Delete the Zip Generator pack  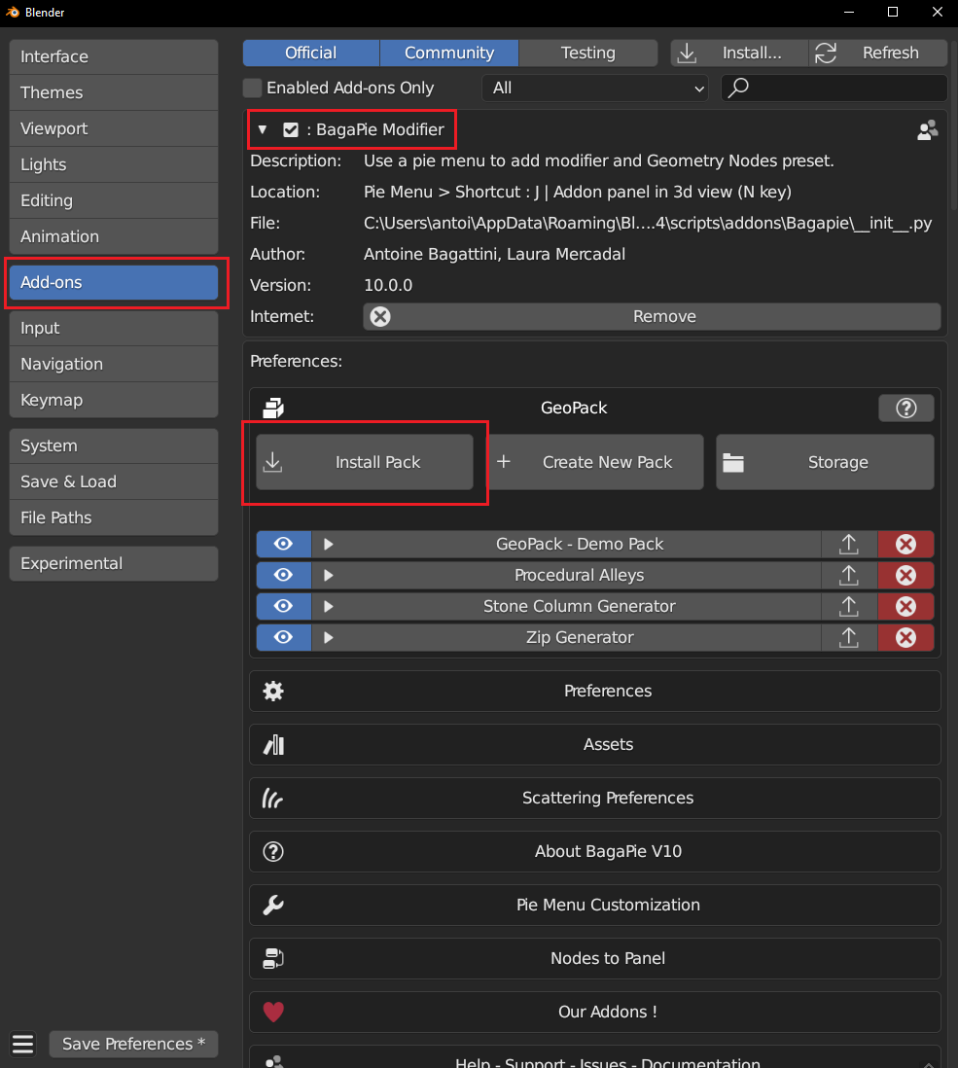[905, 637]
